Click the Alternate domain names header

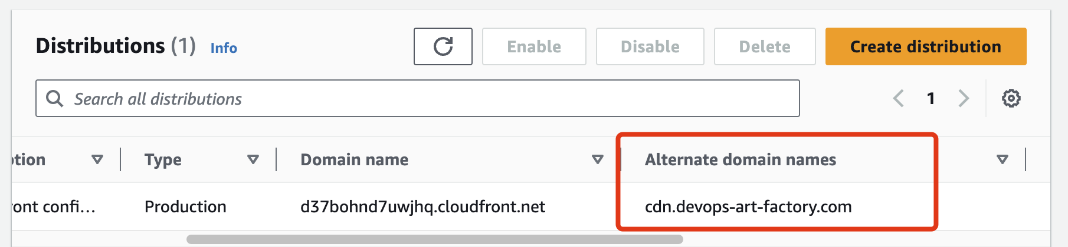tap(741, 159)
